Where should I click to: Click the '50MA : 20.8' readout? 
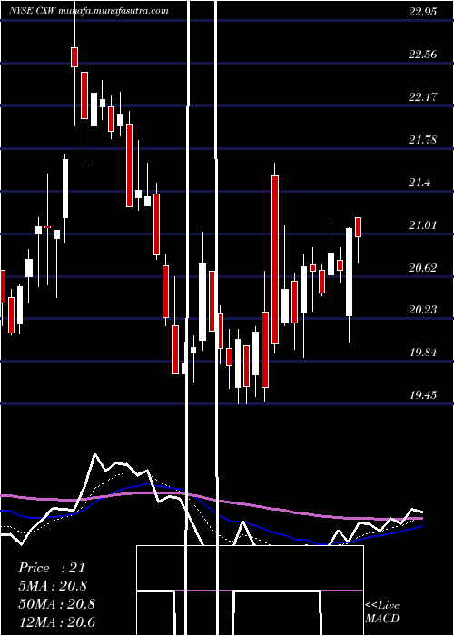pyautogui.click(x=56, y=604)
